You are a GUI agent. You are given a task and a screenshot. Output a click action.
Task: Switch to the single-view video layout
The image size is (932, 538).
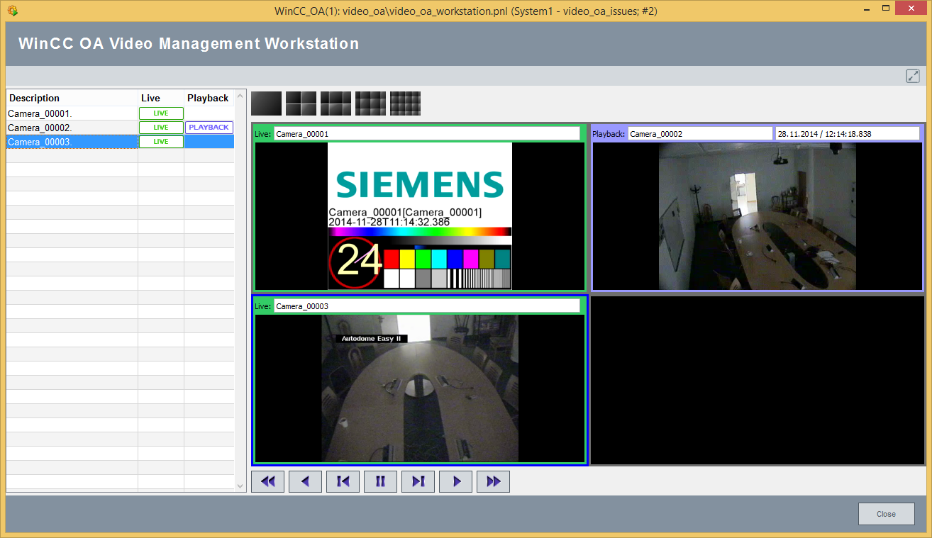[x=266, y=103]
